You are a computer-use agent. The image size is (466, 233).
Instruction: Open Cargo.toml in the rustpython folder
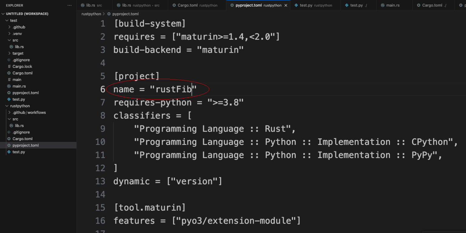click(22, 139)
